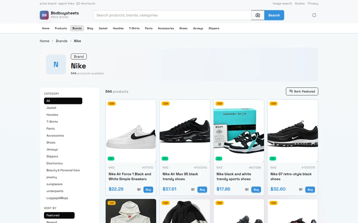Image resolution: width=358 pixels, height=223 pixels.
Task: Go to Slippers in the top navigation
Action: [x=214, y=28]
